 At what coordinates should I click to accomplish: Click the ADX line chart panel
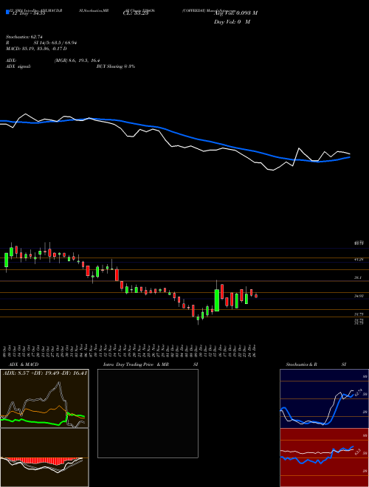click(44, 398)
